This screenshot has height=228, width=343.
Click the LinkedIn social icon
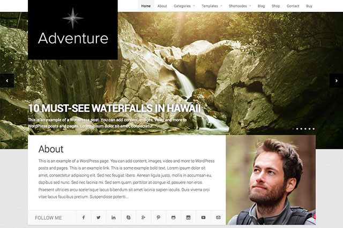point(113,217)
